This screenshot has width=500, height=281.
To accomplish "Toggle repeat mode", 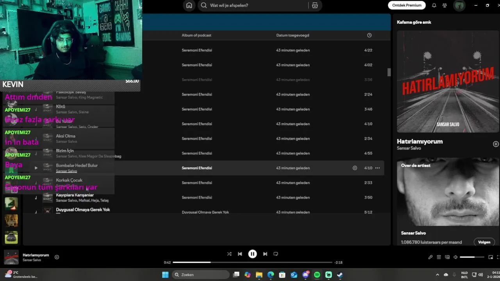I will tap(276, 254).
